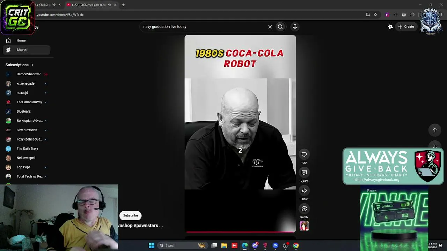447x251 pixels.
Task: Expand the Subscriptions section
Action: [x=20, y=65]
